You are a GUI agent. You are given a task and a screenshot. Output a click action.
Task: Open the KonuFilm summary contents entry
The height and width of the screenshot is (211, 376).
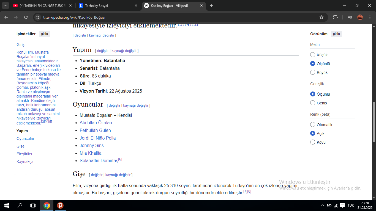[x=38, y=87]
